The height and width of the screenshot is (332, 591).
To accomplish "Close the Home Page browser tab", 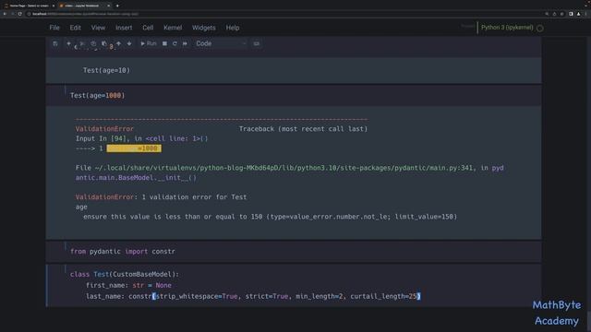I will [x=54, y=6].
